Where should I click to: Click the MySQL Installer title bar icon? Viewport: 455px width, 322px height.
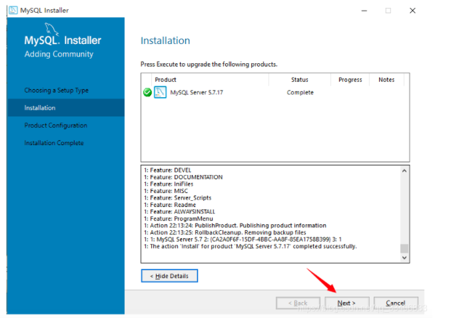[x=13, y=10]
